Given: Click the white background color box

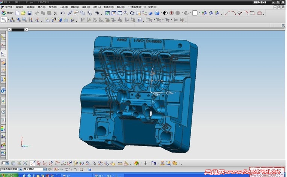Looking at the screenshot, I should (x=195, y=13).
